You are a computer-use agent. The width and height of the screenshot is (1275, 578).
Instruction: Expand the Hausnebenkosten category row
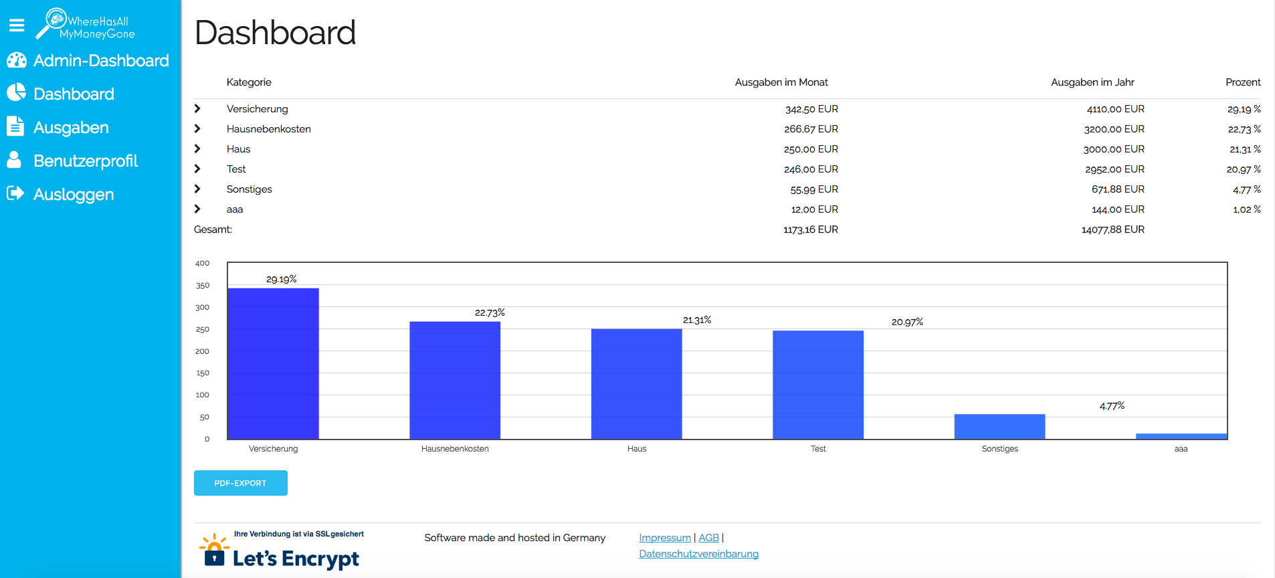click(197, 128)
